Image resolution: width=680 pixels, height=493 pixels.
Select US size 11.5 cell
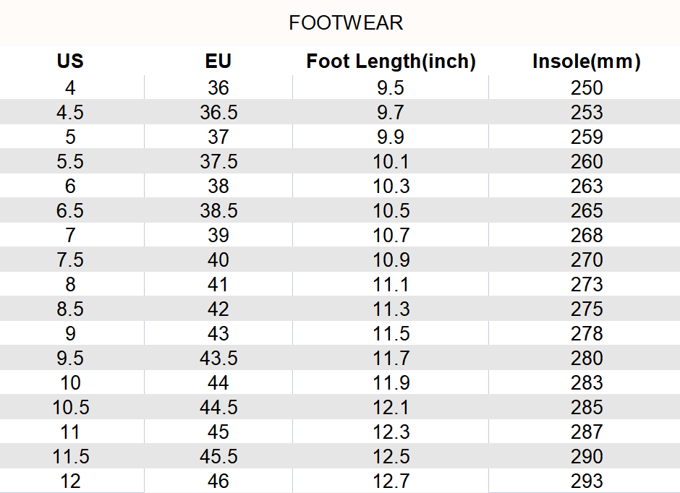click(71, 457)
